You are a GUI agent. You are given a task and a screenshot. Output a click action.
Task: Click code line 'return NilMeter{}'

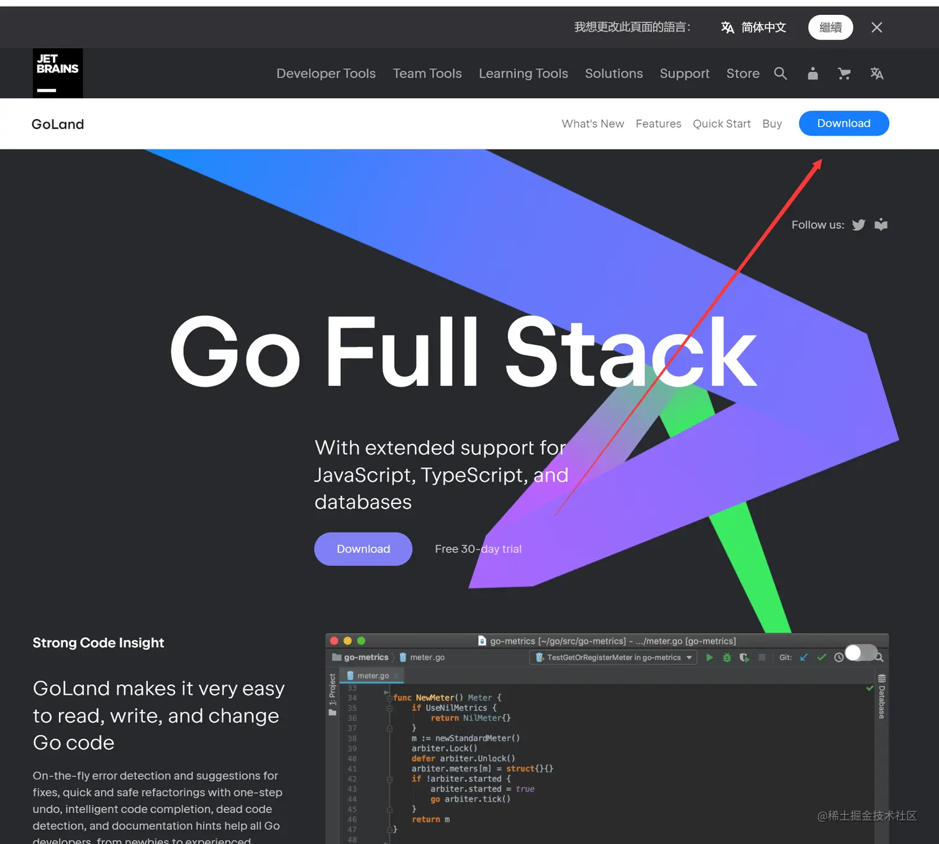point(471,718)
